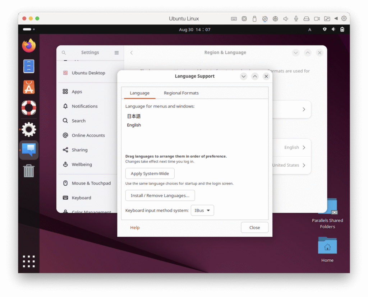
Task: Open the Parallels USB devices icon
Action: pyautogui.click(x=254, y=19)
